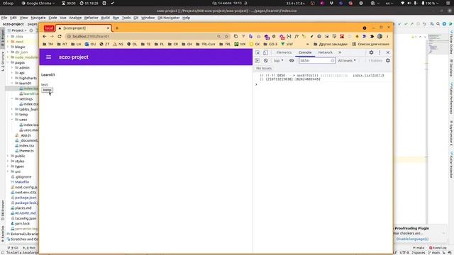Viewport: 454px width, 255px height.
Task: Open the All levels log filter dropdown
Action: (x=347, y=60)
